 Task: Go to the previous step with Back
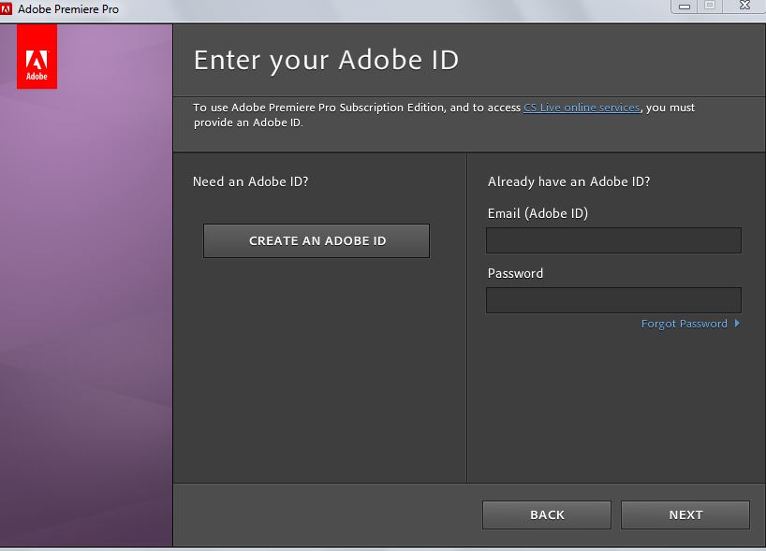547,515
